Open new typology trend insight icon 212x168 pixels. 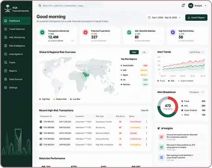161,157
